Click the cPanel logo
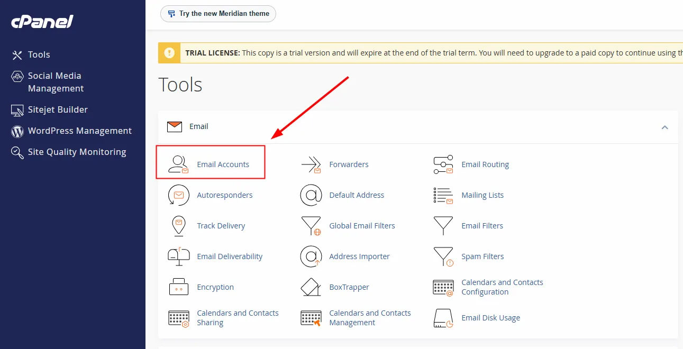This screenshot has height=349, width=683. (42, 22)
